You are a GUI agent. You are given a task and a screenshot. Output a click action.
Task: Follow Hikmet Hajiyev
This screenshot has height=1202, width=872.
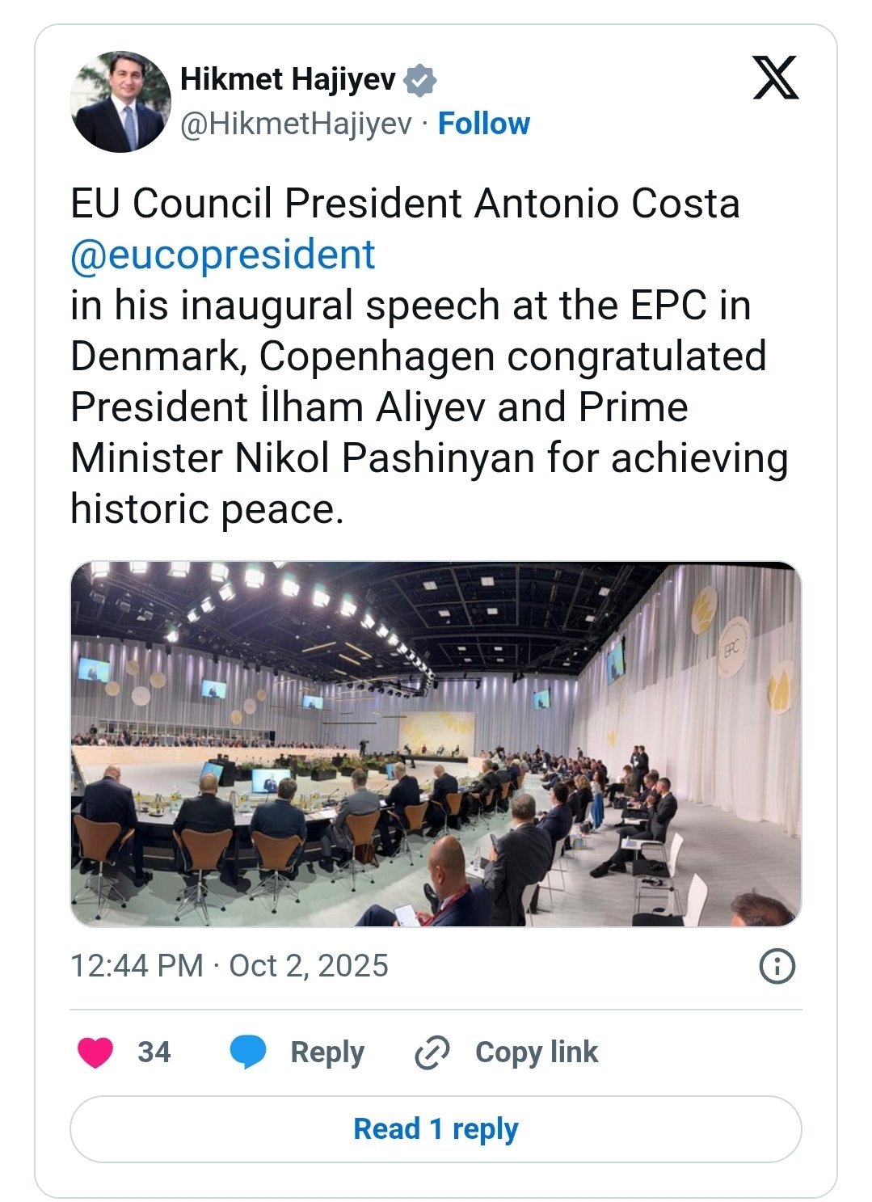point(483,124)
